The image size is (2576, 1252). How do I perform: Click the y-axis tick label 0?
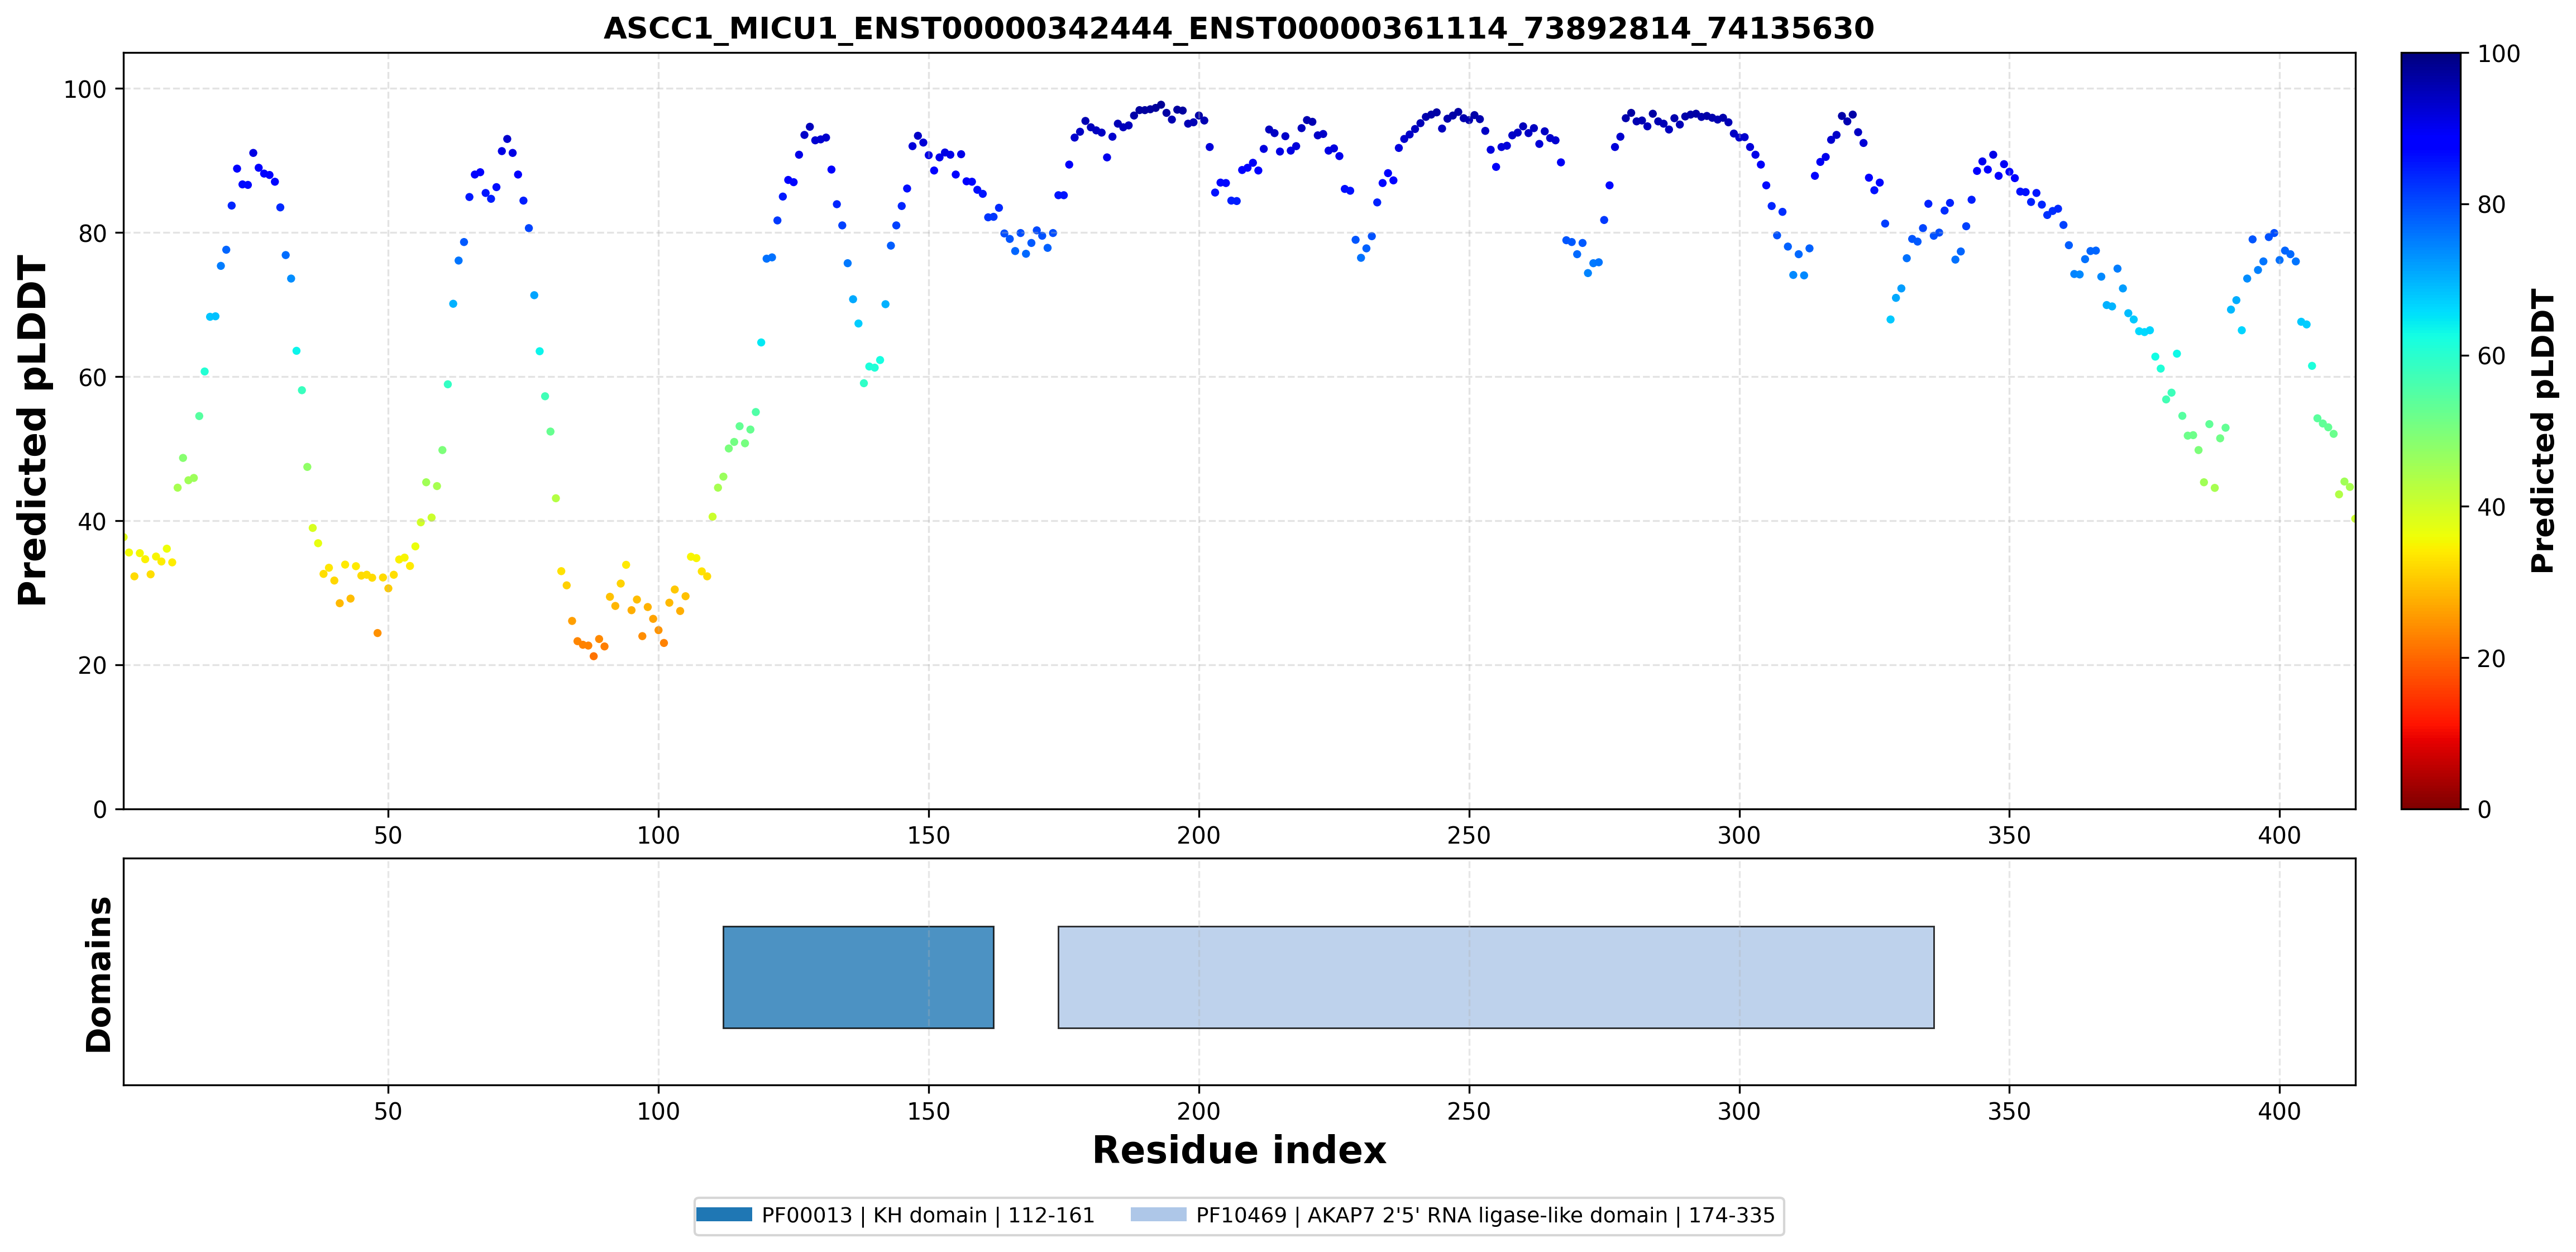(x=99, y=810)
